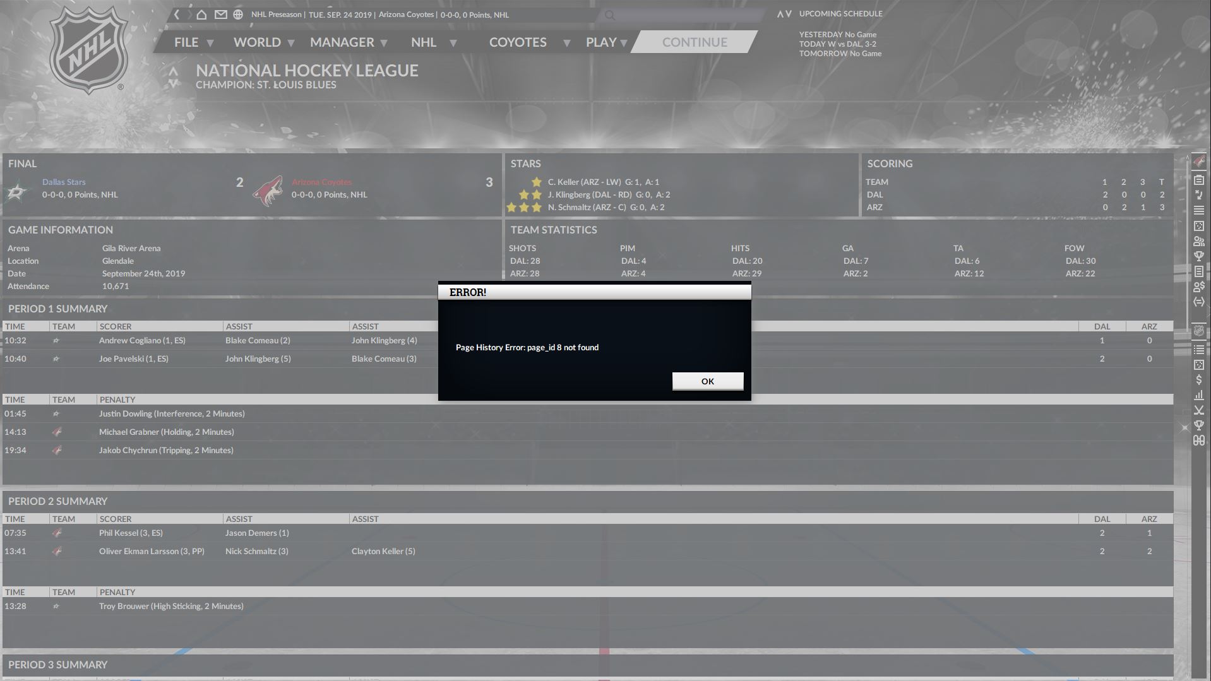Open the FILE menu
The image size is (1211, 681).
click(186, 42)
